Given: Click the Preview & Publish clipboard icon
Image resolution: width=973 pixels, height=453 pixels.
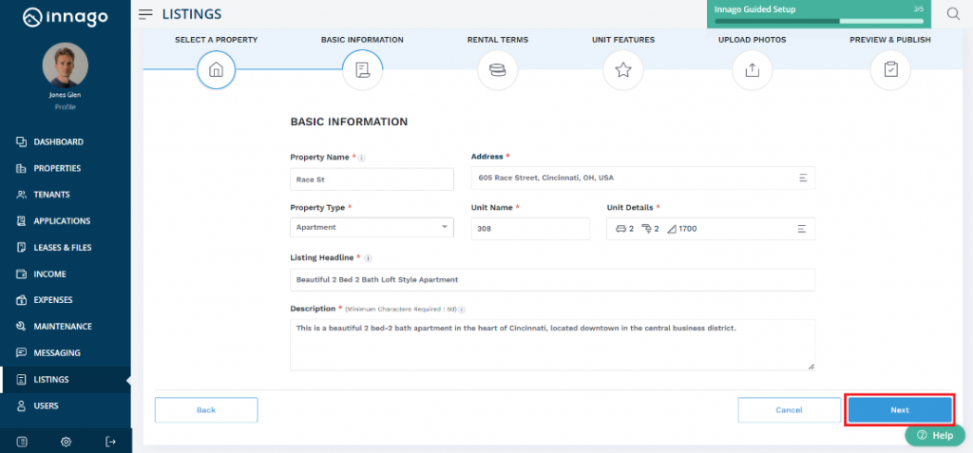Looking at the screenshot, I should click(x=890, y=70).
